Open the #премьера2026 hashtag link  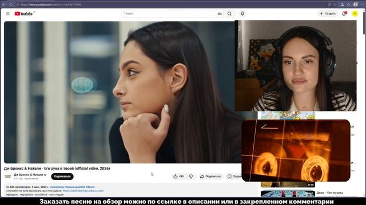point(75,187)
